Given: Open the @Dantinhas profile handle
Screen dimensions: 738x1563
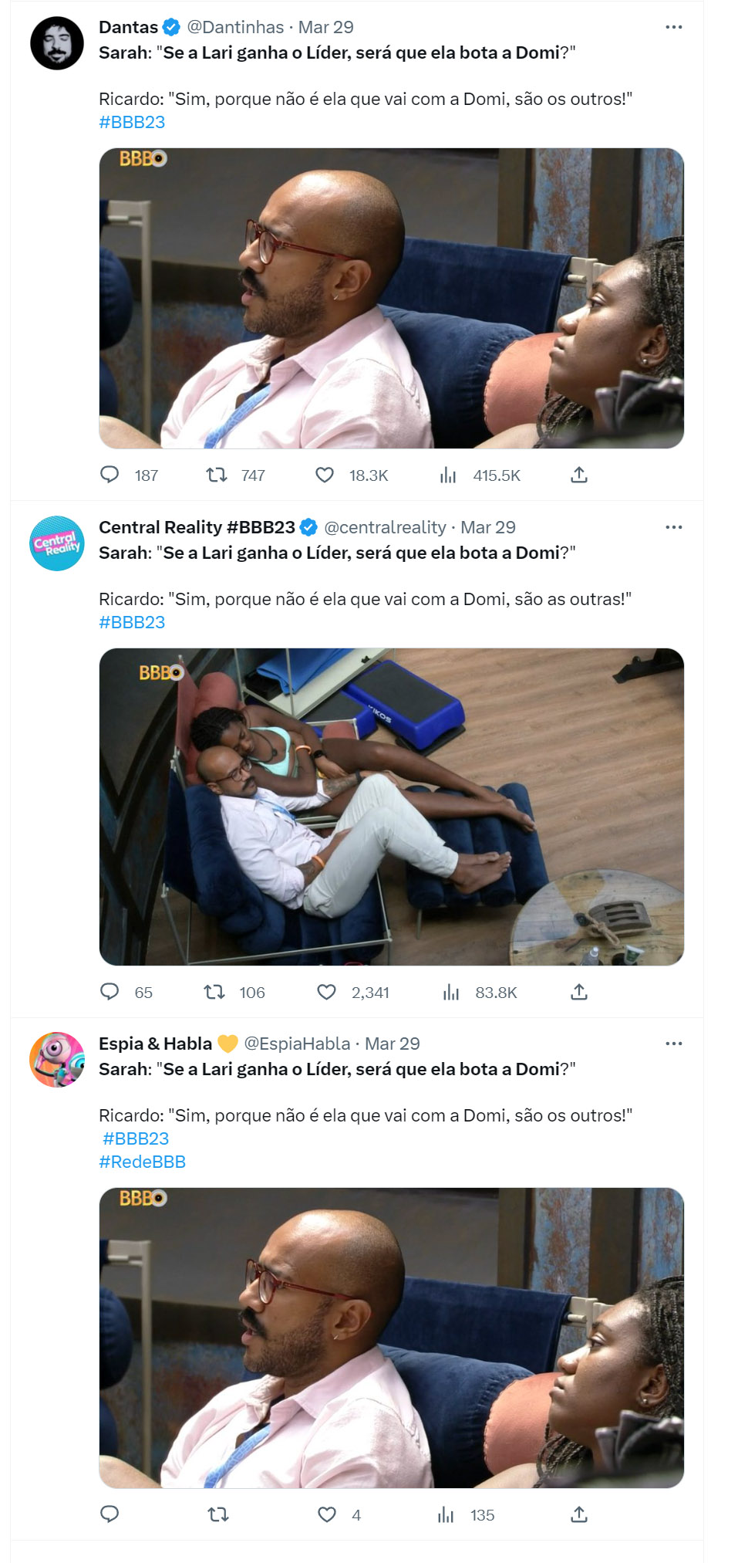Looking at the screenshot, I should 235,27.
